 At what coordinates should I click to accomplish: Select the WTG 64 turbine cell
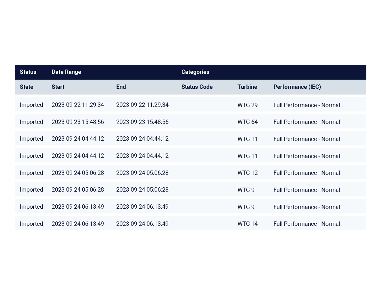click(x=247, y=122)
